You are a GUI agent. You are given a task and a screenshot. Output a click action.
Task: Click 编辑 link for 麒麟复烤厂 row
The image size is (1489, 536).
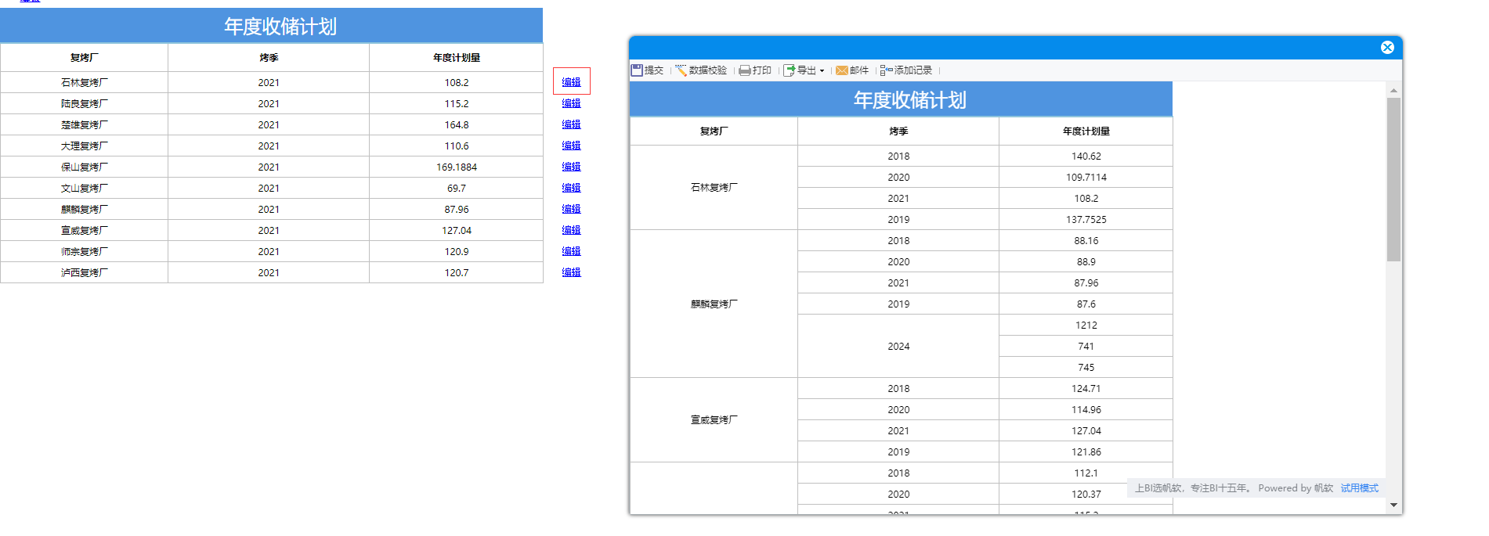[x=571, y=209]
